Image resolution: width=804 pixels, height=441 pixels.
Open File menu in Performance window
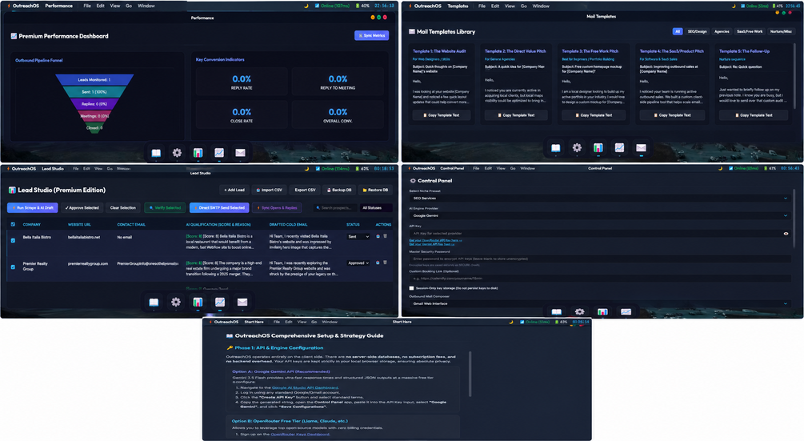[87, 6]
